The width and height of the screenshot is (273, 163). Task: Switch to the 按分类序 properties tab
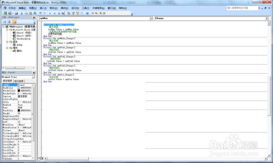[19, 81]
